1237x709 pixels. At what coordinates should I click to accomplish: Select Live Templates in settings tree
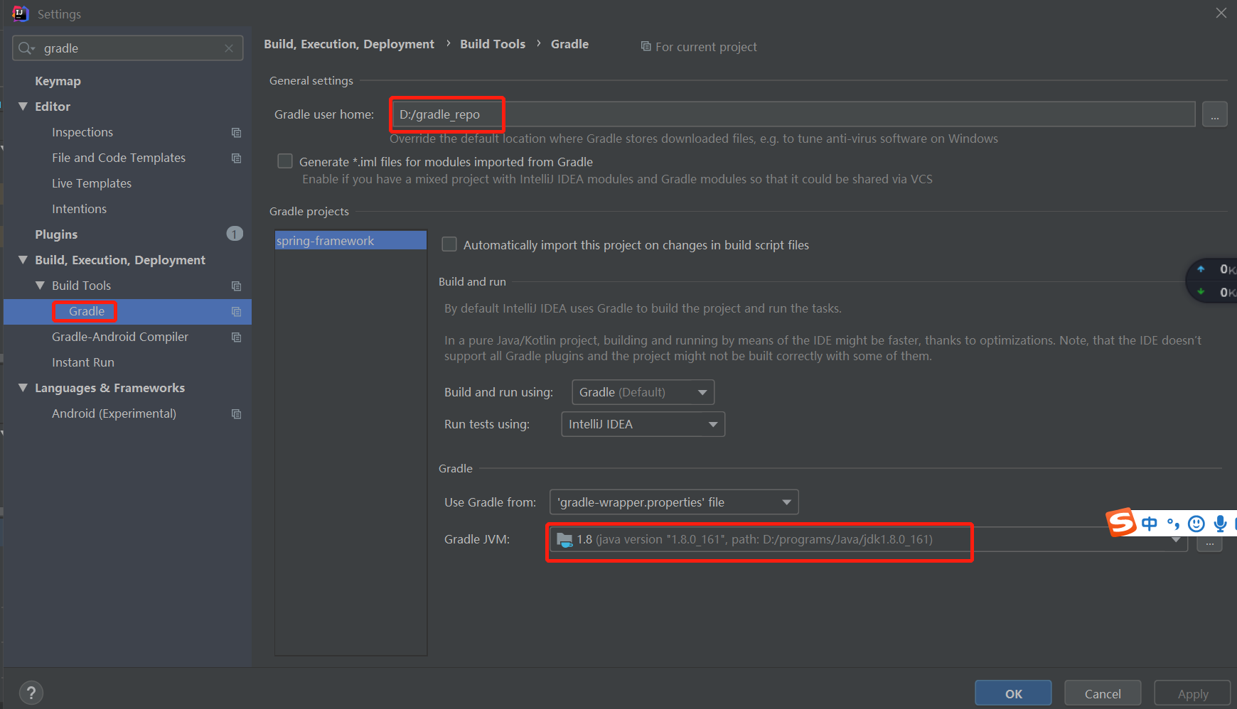pyautogui.click(x=92, y=183)
